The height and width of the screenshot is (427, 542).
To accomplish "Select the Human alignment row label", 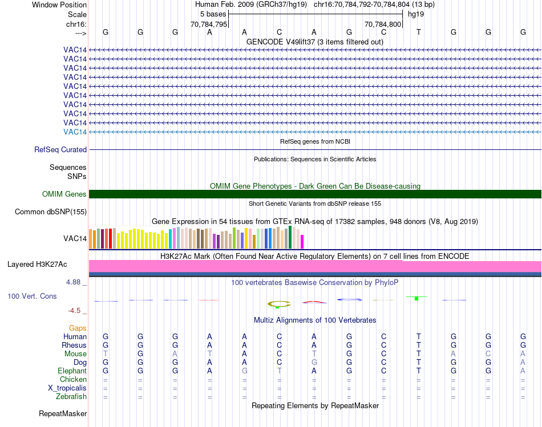I will [75, 336].
